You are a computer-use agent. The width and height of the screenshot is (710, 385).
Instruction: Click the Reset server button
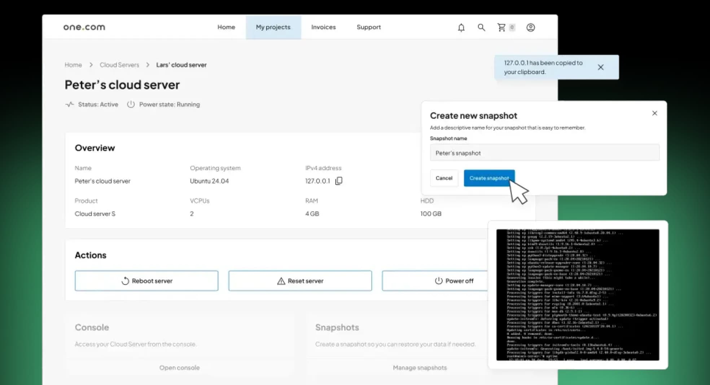tap(300, 281)
